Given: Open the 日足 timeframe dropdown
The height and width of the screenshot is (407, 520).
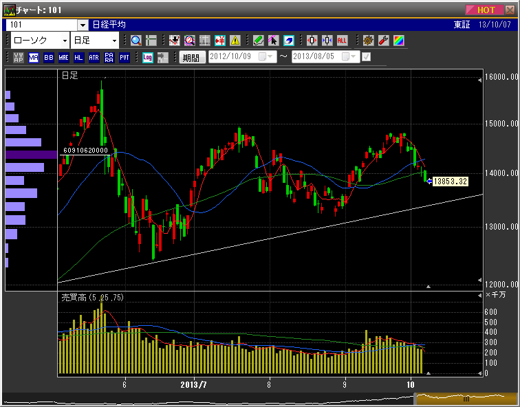Looking at the screenshot, I should click(113, 41).
